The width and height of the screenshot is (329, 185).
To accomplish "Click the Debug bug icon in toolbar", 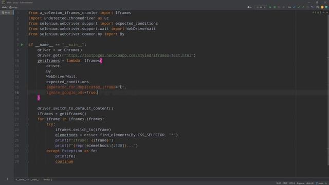I will pyautogui.click(x=275, y=7).
